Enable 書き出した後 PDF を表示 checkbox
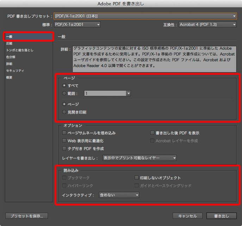 point(152,133)
